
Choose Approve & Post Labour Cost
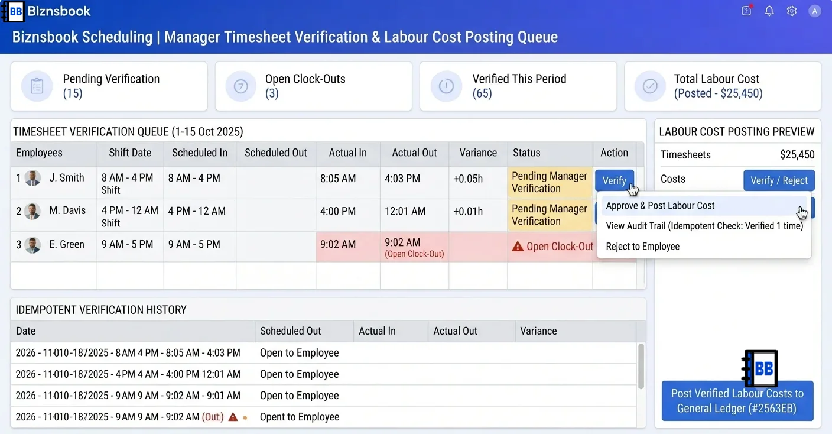[x=704, y=206]
